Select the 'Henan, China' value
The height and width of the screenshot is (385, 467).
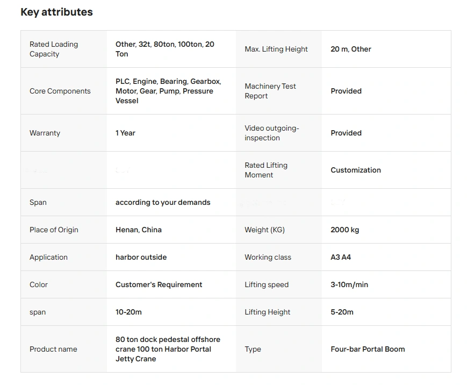(x=139, y=230)
